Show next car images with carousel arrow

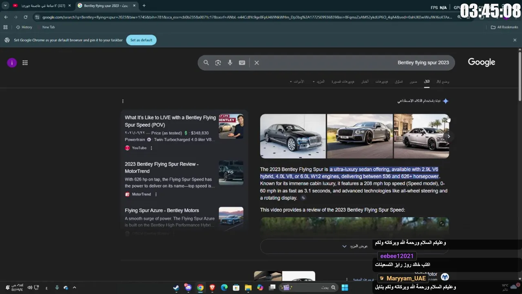click(449, 136)
